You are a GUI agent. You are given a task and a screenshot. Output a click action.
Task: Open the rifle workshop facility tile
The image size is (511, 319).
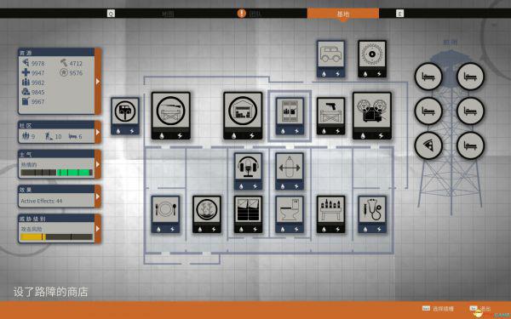pyautogui.click(x=171, y=116)
